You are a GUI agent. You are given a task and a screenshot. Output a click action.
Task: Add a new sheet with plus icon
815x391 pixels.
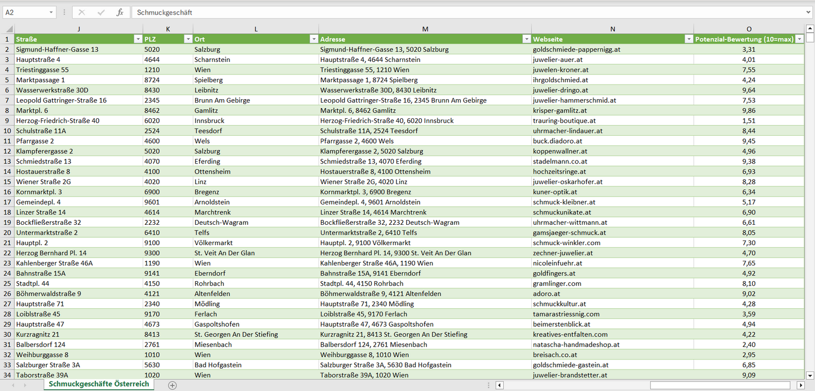pyautogui.click(x=173, y=385)
